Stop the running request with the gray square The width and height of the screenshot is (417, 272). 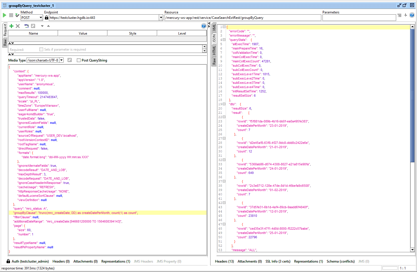tap(11, 15)
